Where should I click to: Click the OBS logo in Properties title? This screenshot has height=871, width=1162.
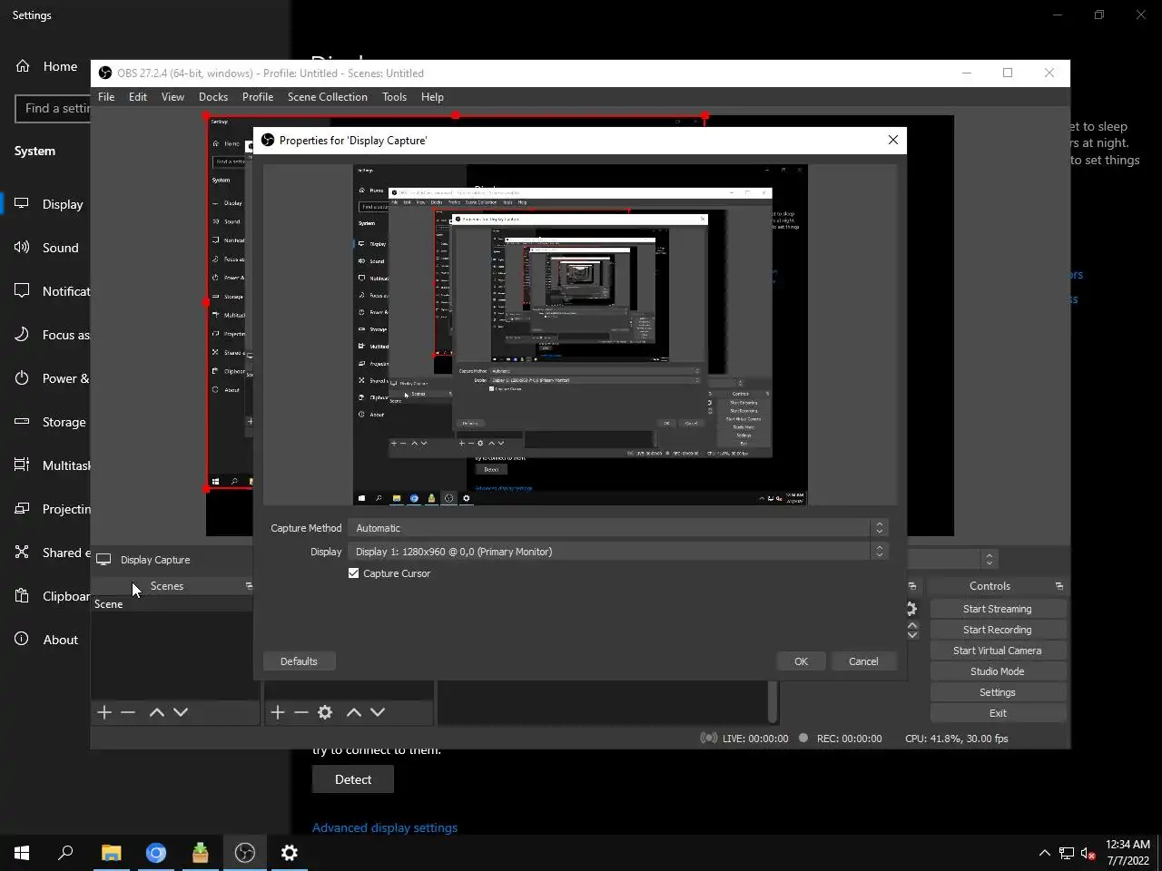click(268, 140)
